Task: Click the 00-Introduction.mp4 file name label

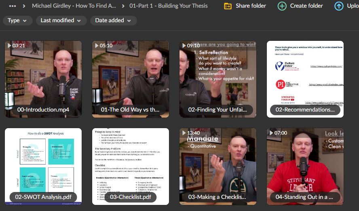Action: pyautogui.click(x=43, y=110)
